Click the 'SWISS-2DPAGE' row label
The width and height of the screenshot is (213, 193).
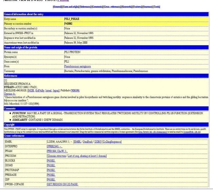point(14,184)
